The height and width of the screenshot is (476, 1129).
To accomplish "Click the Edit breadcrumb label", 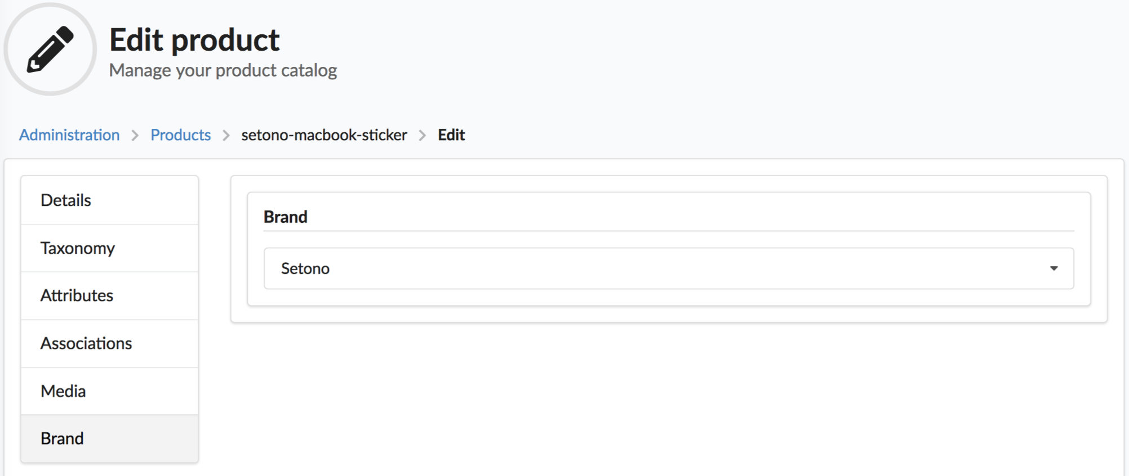I will coord(451,135).
